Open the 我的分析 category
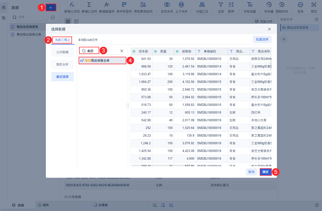This screenshot has height=211, width=322. click(x=63, y=64)
